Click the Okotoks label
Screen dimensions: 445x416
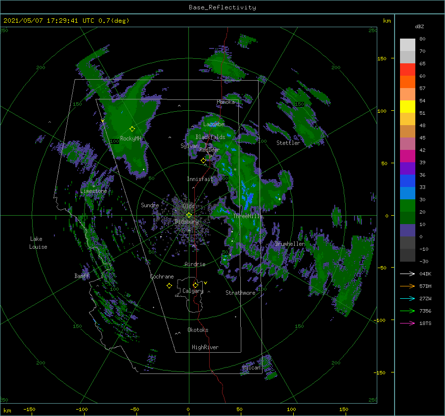(198, 330)
